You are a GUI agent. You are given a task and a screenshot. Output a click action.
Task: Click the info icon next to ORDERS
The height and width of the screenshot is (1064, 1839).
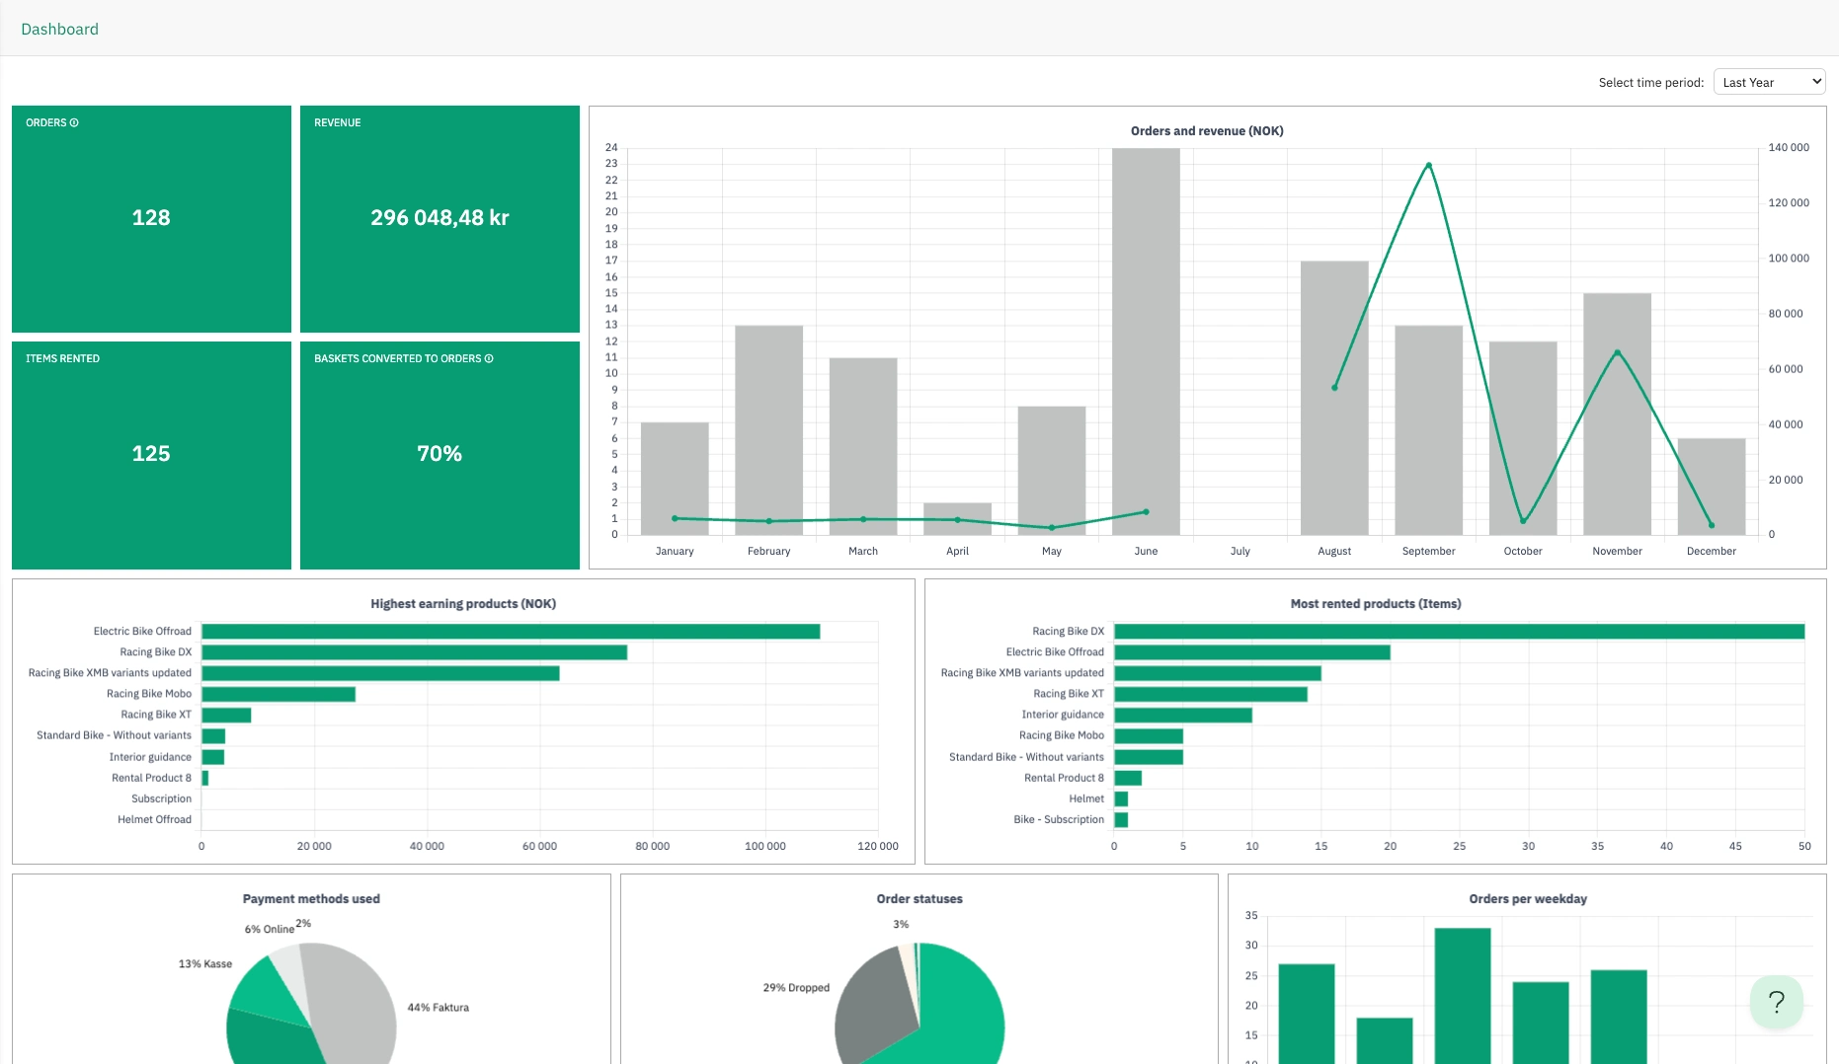coord(74,122)
